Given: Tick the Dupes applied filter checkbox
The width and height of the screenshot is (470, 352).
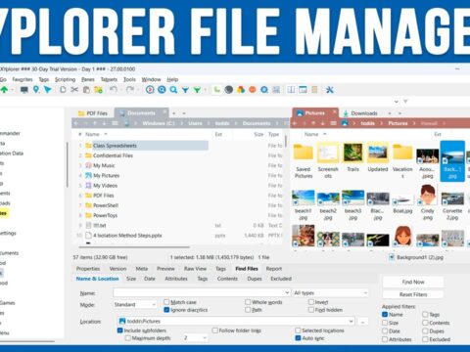Looking at the screenshot, I should [x=425, y=330].
